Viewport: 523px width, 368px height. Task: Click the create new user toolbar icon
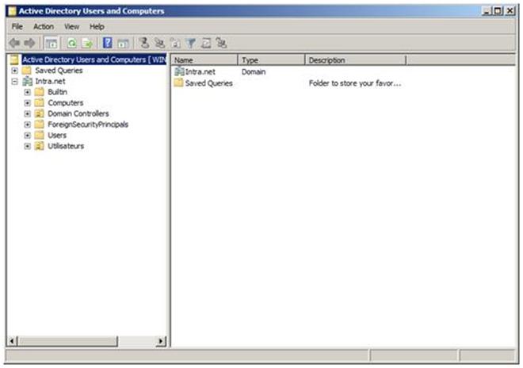pos(144,43)
